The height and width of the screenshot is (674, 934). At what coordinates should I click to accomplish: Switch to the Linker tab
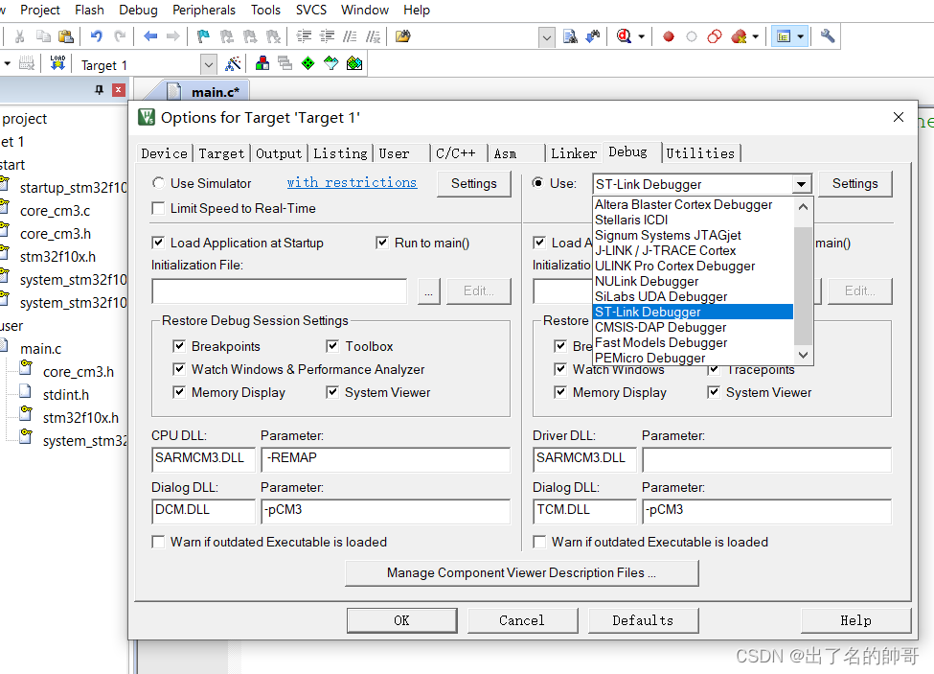tap(573, 152)
